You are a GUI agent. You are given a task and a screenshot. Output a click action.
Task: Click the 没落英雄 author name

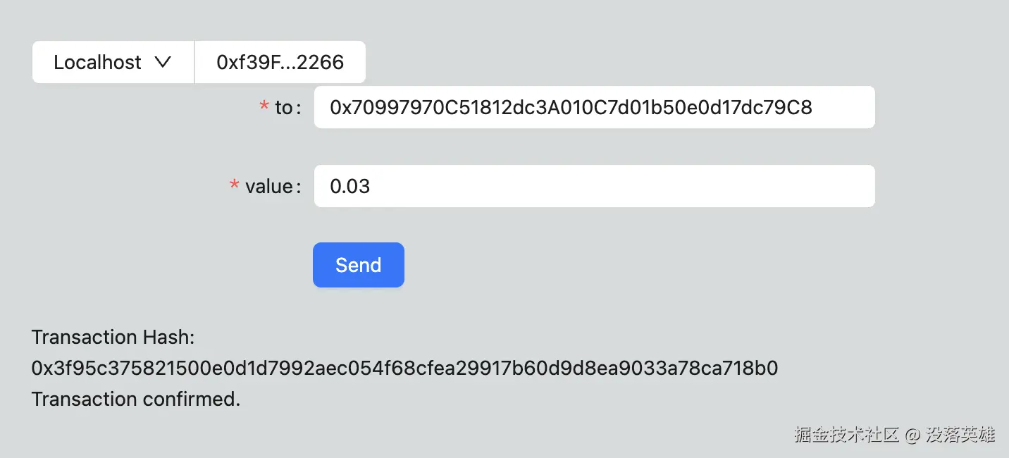[960, 434]
